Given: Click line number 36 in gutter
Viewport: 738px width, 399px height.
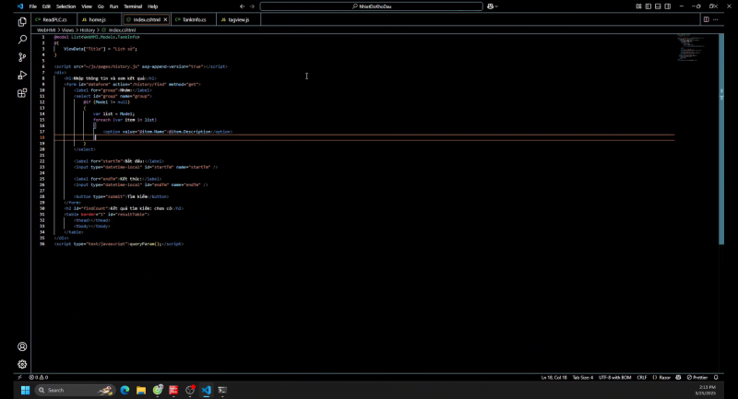Looking at the screenshot, I should pyautogui.click(x=42, y=244).
